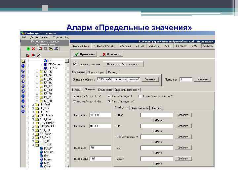238x179 pixels.
Task: Enable the Аларм возврат в норму checkbox
Action: click(140, 96)
